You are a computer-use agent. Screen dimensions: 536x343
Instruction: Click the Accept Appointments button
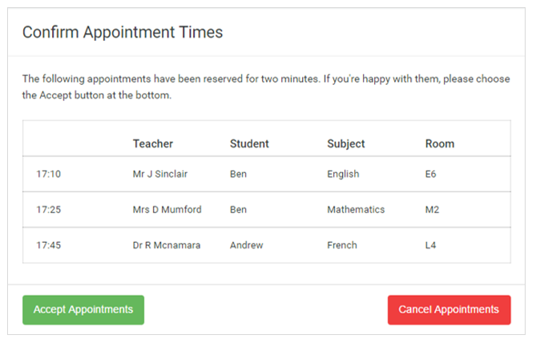[83, 310]
